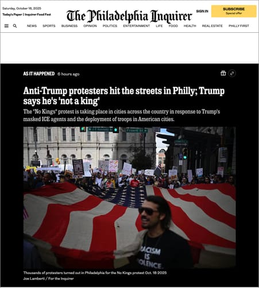Open the Sports section
Viewport: 259px width, 288px height.
49,26
